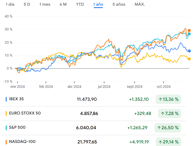Click the 1 año tab
The width and height of the screenshot is (194, 146).
click(98, 4)
